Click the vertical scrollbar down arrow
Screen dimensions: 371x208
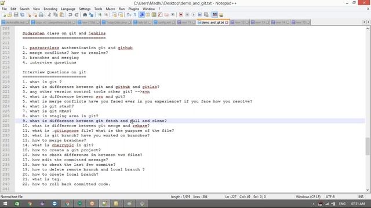(x=368, y=190)
